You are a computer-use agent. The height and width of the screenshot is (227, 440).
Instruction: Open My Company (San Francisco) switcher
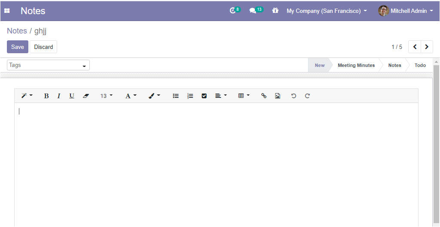pyautogui.click(x=327, y=11)
